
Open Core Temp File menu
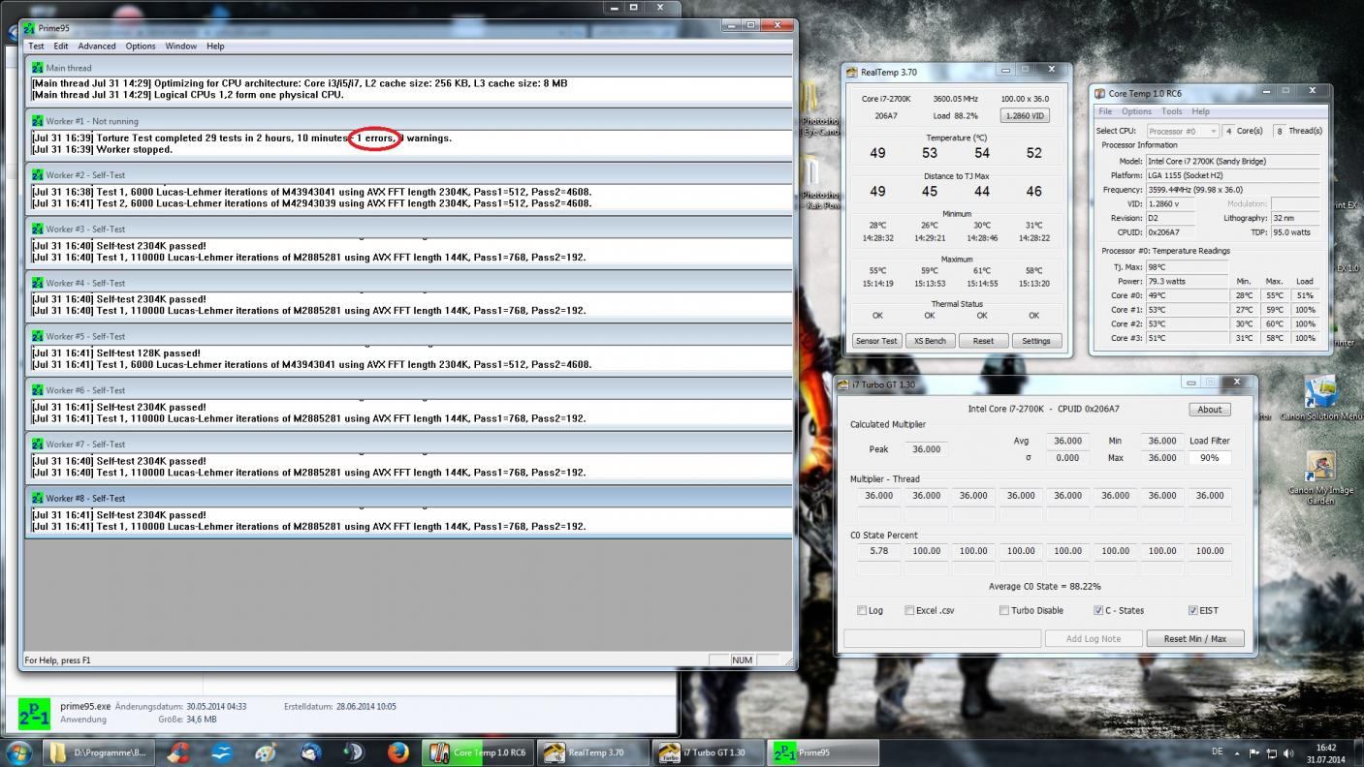point(1105,111)
